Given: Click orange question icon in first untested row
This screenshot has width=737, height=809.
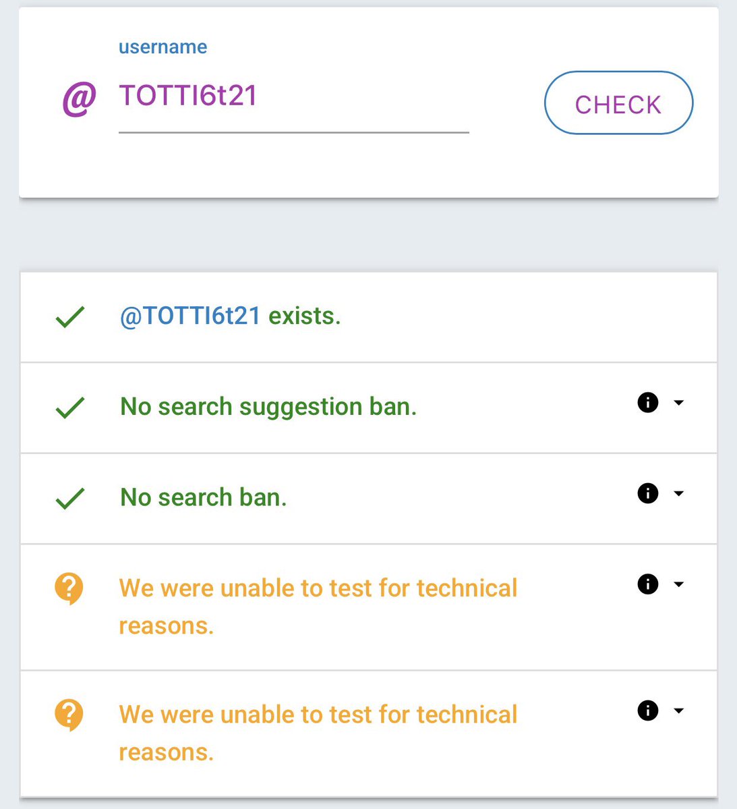Looking at the screenshot, I should click(69, 589).
